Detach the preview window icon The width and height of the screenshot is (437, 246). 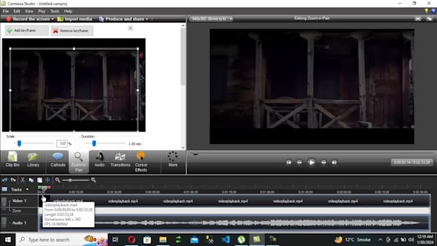pos(429,19)
